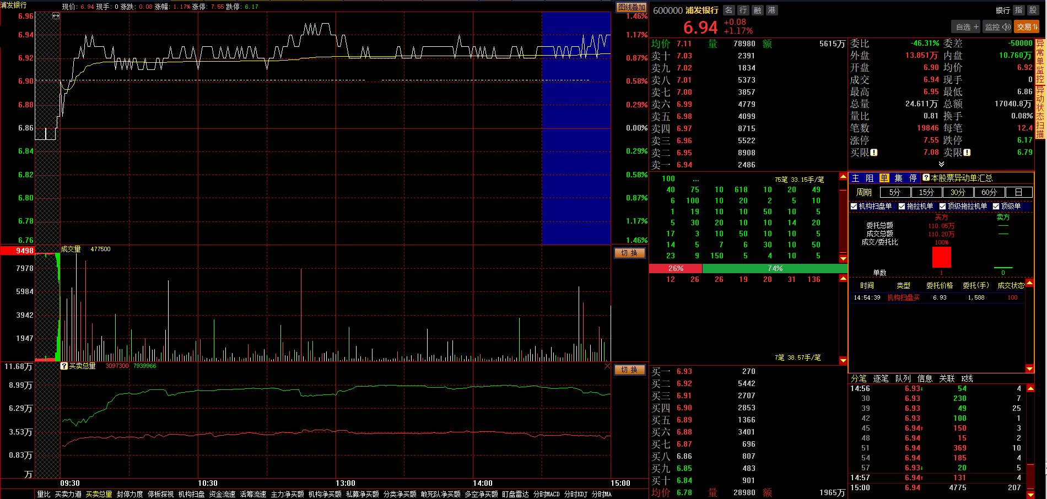Close the 买卖总量 indicator panel with the X
The width and height of the screenshot is (1047, 499).
(607, 366)
